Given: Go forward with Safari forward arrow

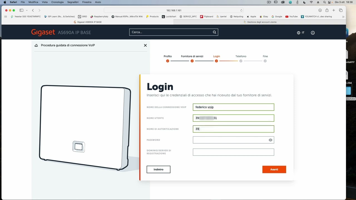Looking at the screenshot, I should coord(39,10).
